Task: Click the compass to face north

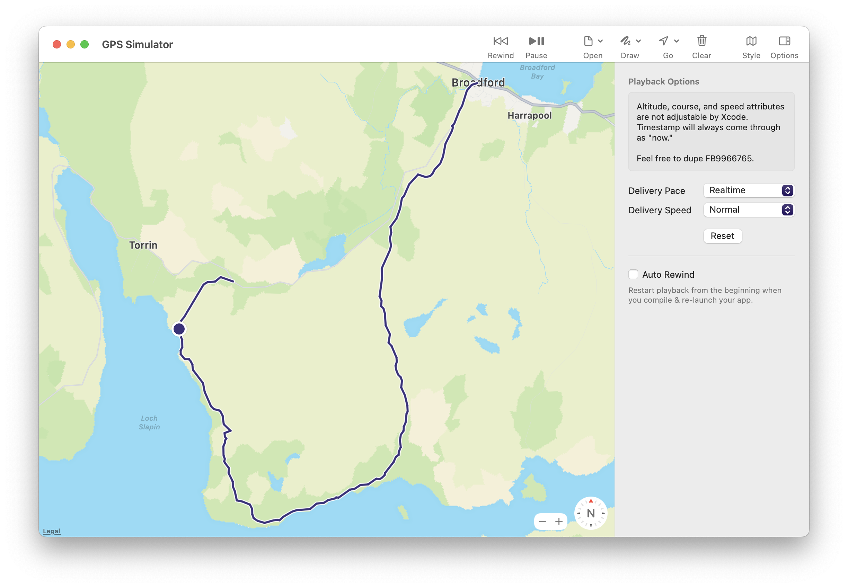Action: pyautogui.click(x=591, y=513)
